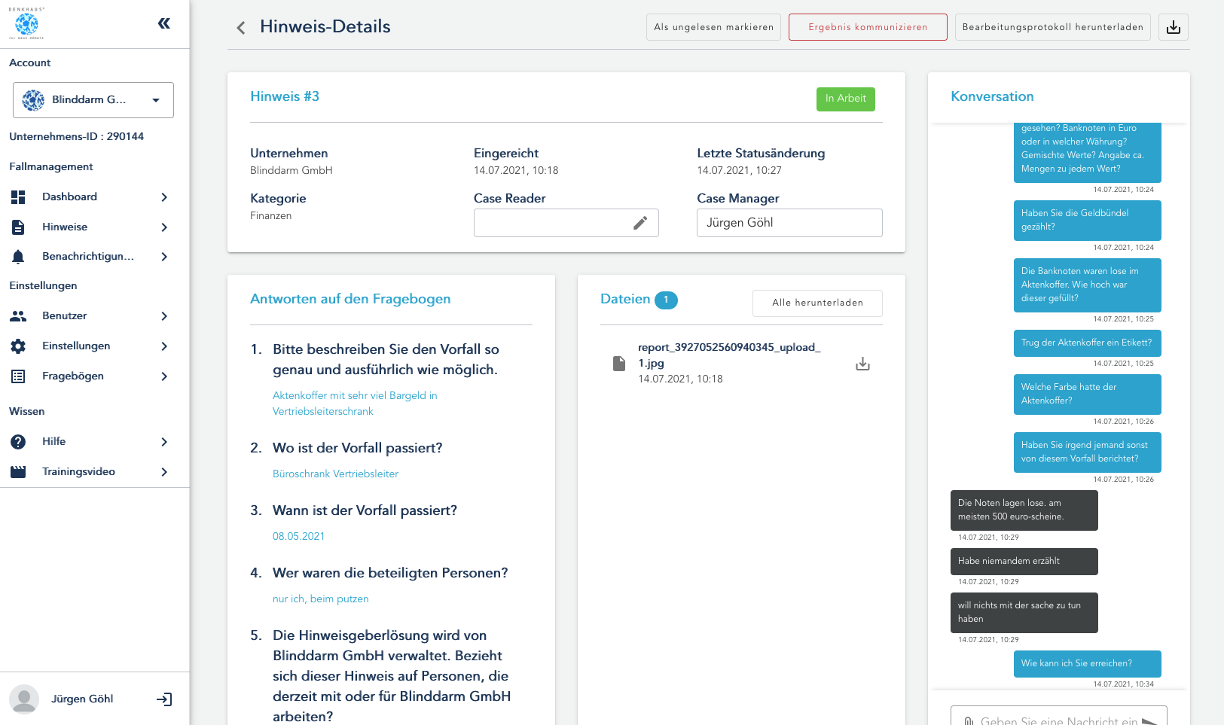Click the Benachrichtigungen bell icon

coord(18,257)
